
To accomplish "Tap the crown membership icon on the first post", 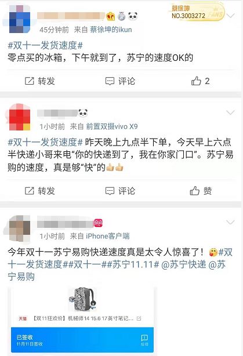I will coord(111,17).
